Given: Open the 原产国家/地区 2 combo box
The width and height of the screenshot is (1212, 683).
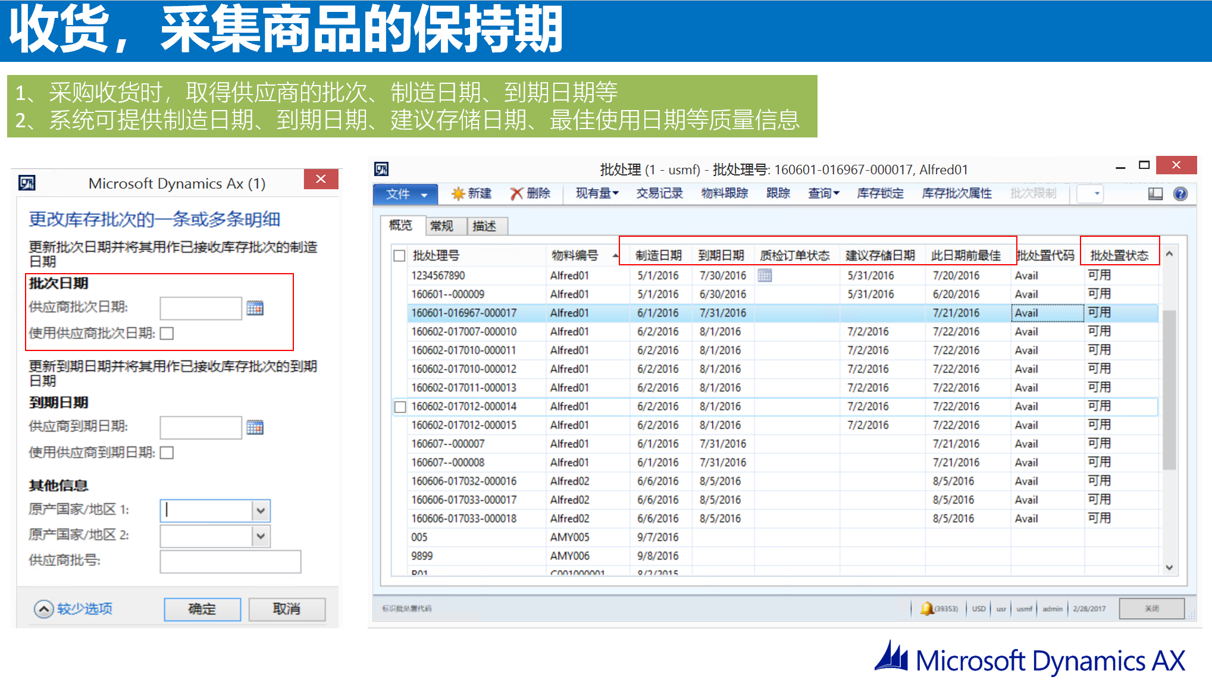Looking at the screenshot, I should point(260,536).
